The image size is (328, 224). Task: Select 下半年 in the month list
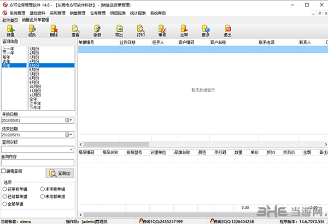point(51,107)
